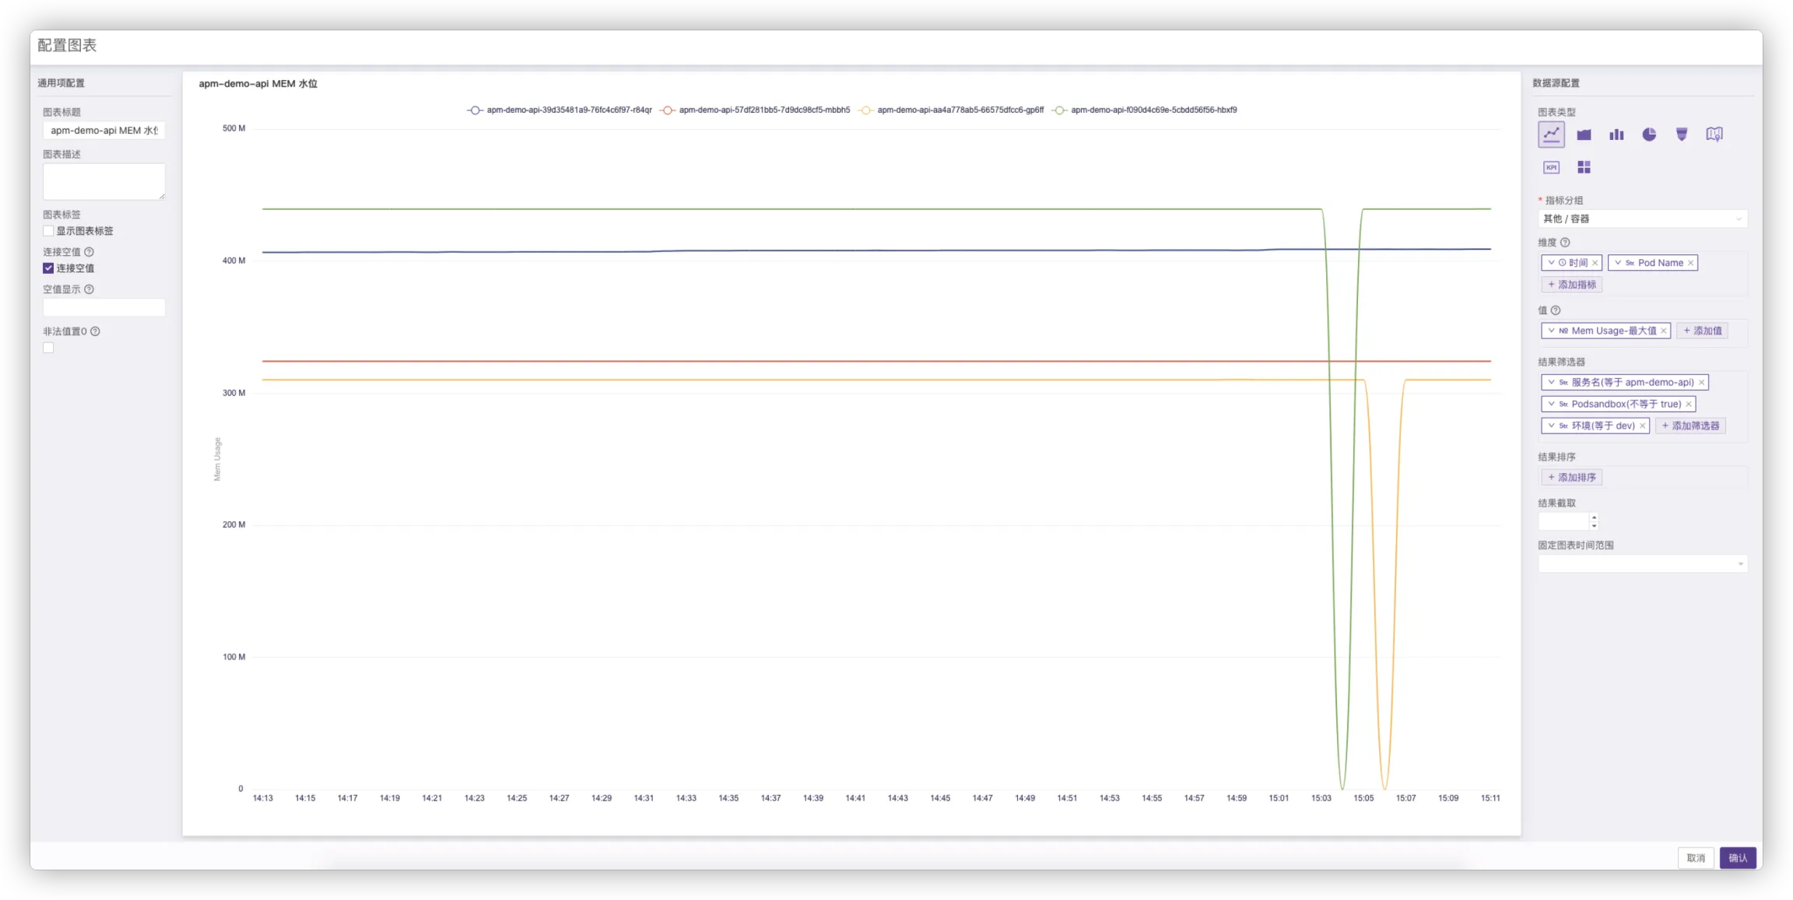Select the KPI card chart type

1551,167
